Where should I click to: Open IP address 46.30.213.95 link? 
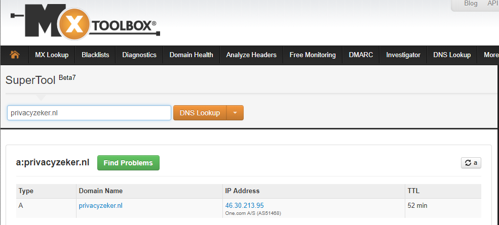click(244, 205)
